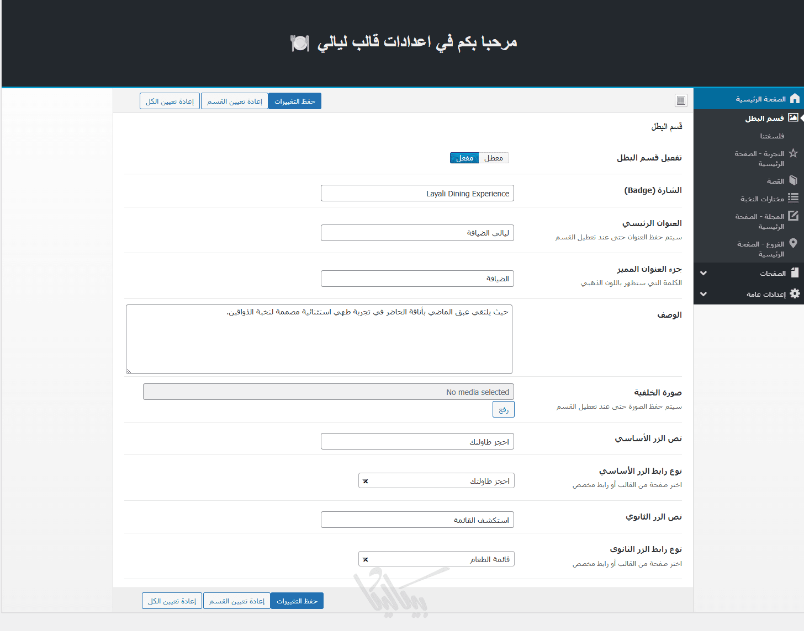Screen dimensions: 804x631
Task: Click the Badge text field
Action: [417, 194]
